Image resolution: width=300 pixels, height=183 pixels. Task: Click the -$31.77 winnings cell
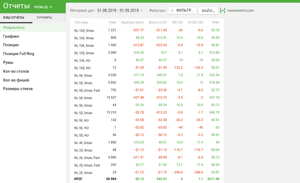pos(138,30)
